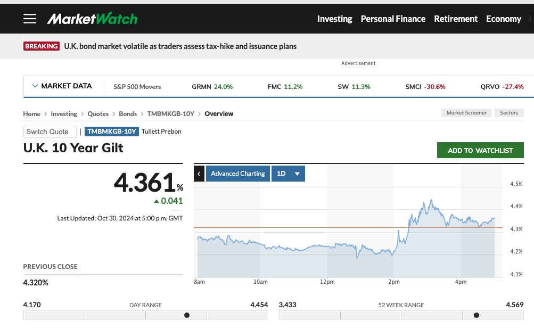This screenshot has height=328, width=534.
Task: Click the Last Updated timestamp text
Action: click(x=120, y=218)
